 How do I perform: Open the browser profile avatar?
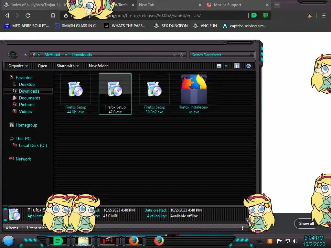(x=309, y=15)
